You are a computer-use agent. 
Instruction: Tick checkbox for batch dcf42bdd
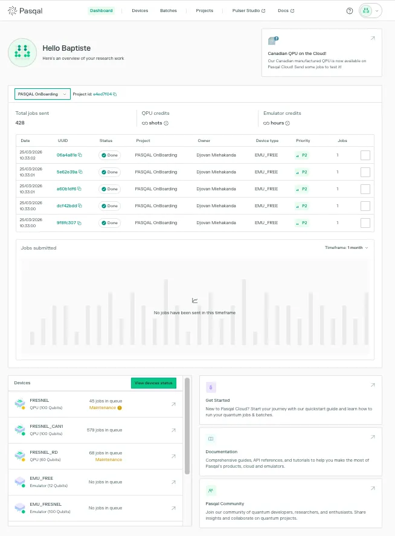click(x=365, y=206)
